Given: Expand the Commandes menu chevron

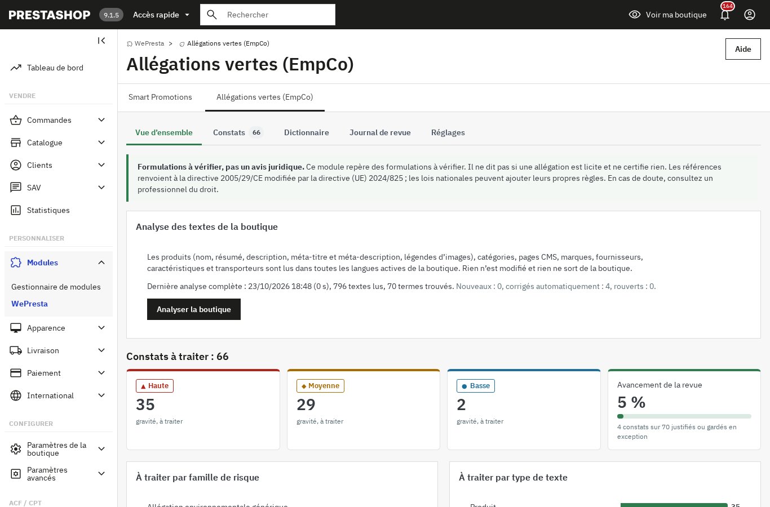Looking at the screenshot, I should click(x=101, y=120).
